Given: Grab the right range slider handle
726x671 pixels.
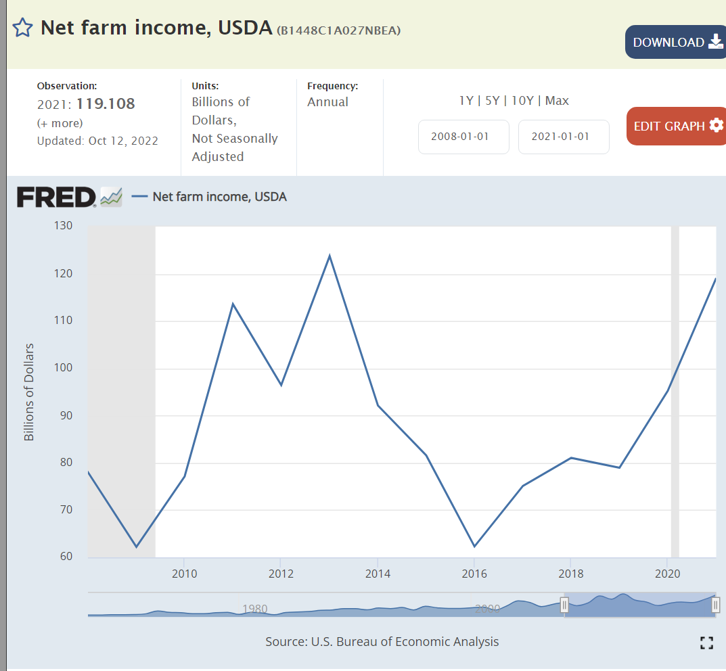Looking at the screenshot, I should pyautogui.click(x=715, y=606).
